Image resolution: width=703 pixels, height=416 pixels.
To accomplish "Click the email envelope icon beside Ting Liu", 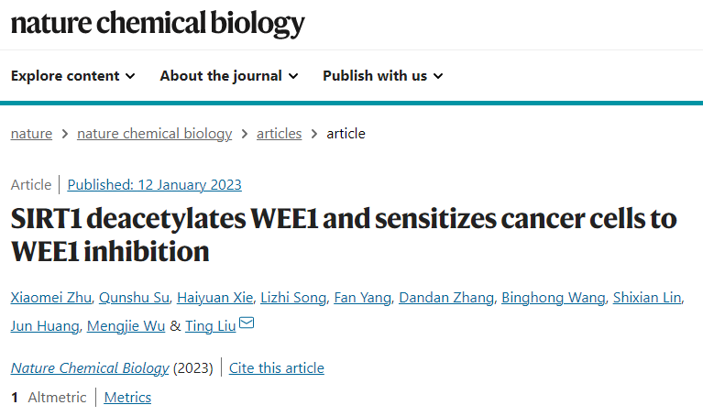I will click(x=247, y=323).
